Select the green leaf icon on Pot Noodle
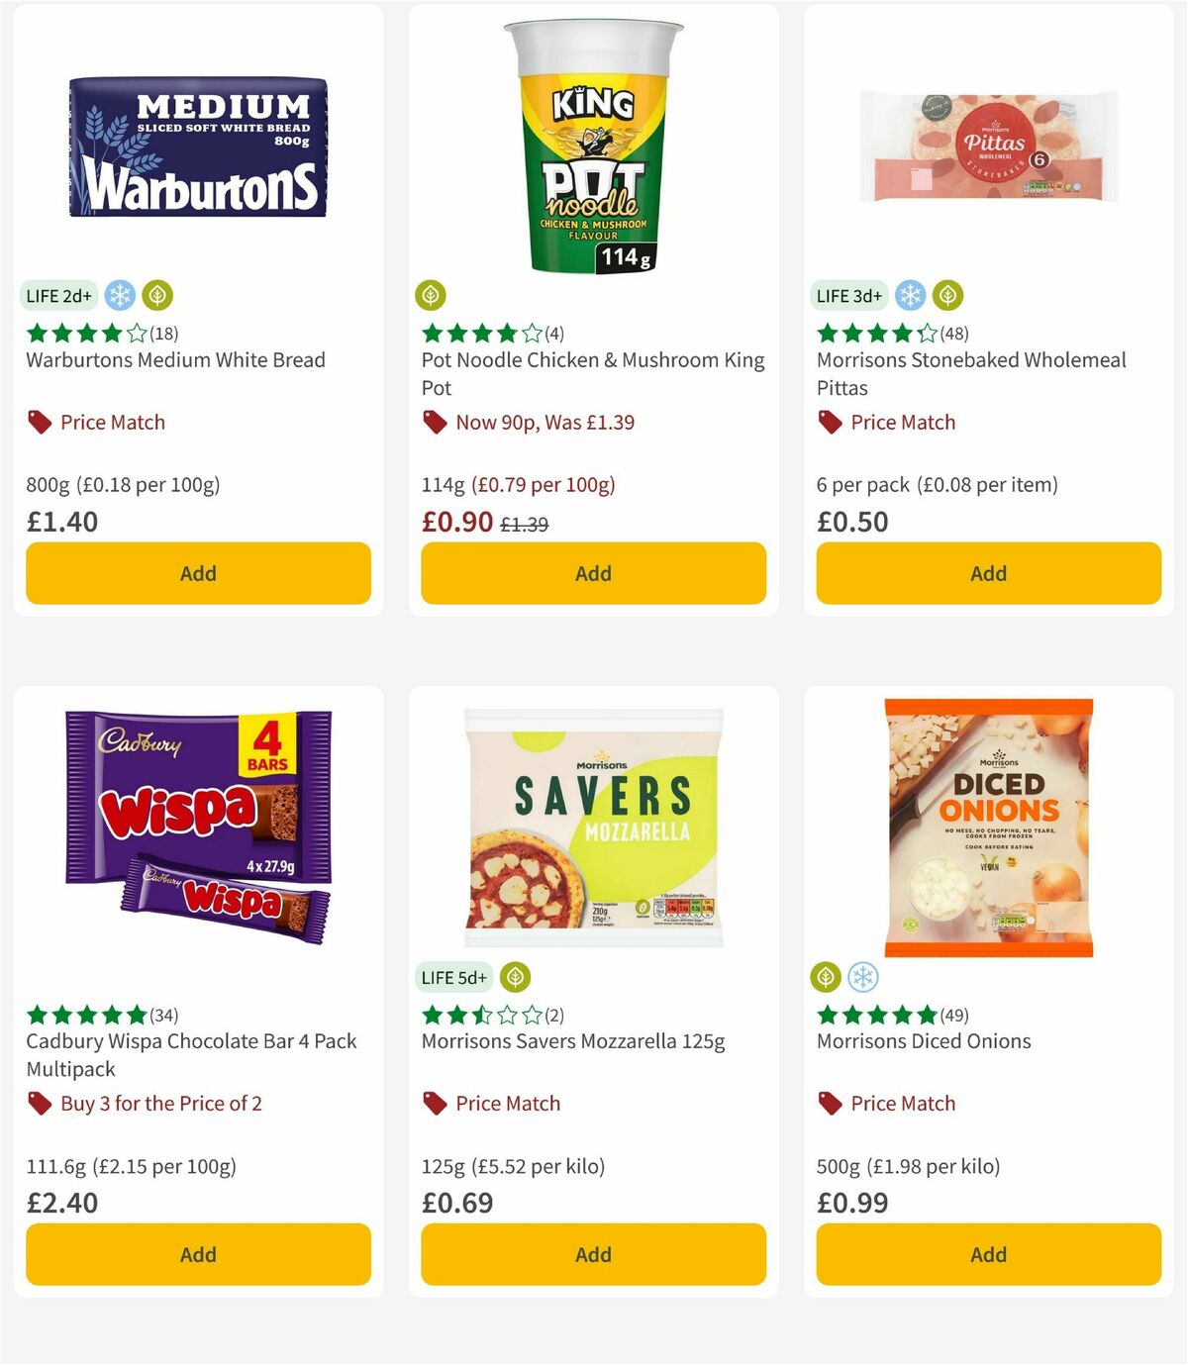1188x1365 pixels. coord(430,294)
